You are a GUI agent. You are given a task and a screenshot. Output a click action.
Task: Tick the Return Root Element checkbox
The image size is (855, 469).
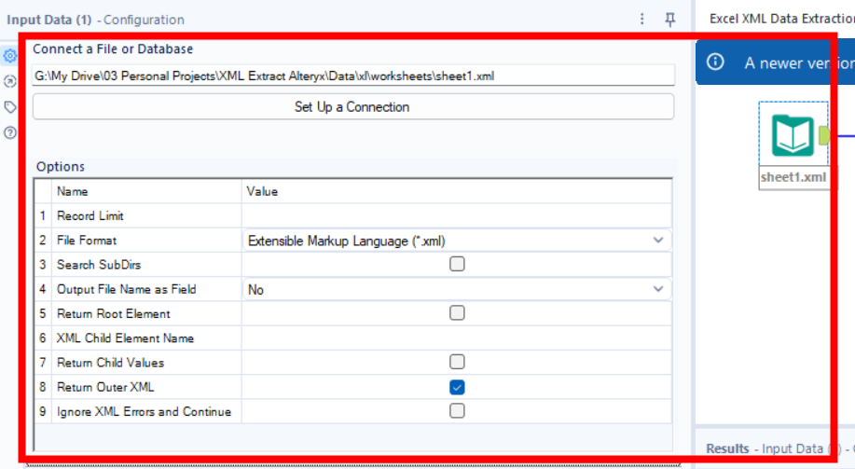[457, 313]
